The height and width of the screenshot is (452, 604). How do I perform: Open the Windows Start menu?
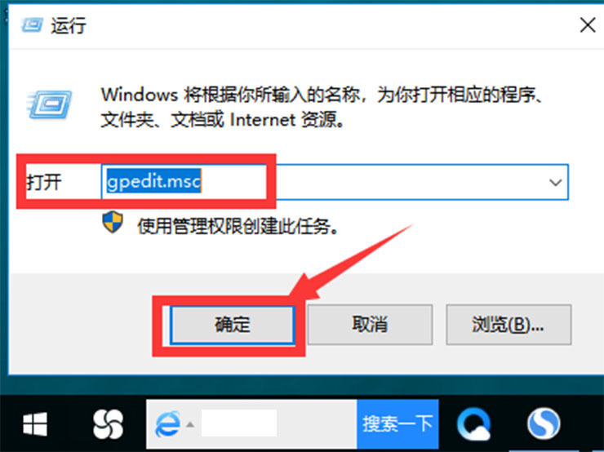coord(35,424)
